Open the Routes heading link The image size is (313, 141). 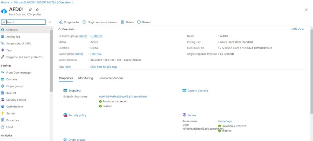click(192, 115)
